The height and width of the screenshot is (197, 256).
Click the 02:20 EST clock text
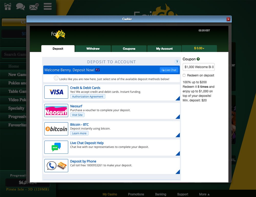[204, 30]
